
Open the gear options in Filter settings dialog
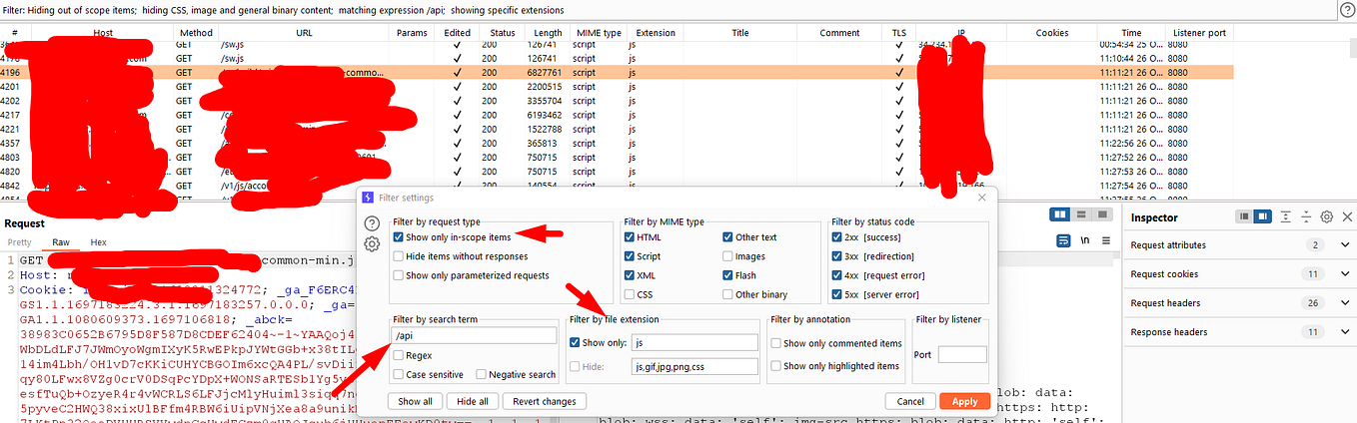372,244
